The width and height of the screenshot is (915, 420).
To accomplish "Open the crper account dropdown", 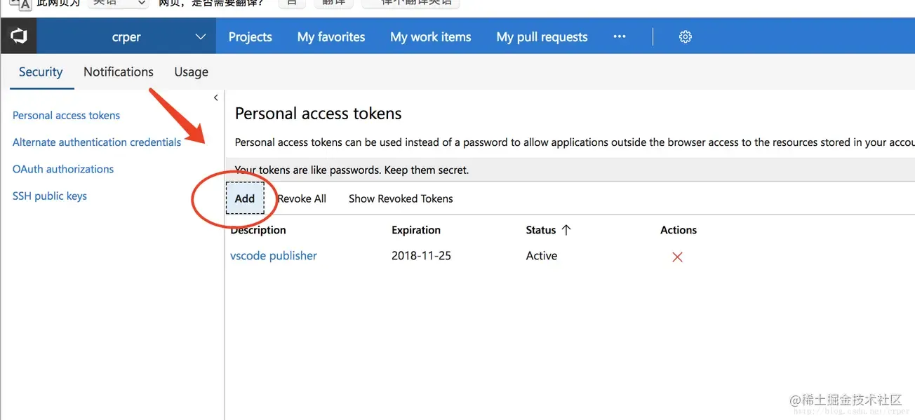I will pyautogui.click(x=200, y=37).
